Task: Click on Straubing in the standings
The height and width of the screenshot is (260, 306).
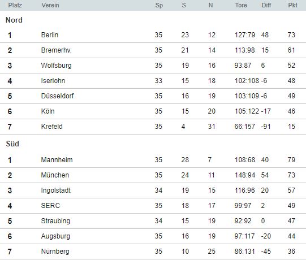Action: [55, 221]
